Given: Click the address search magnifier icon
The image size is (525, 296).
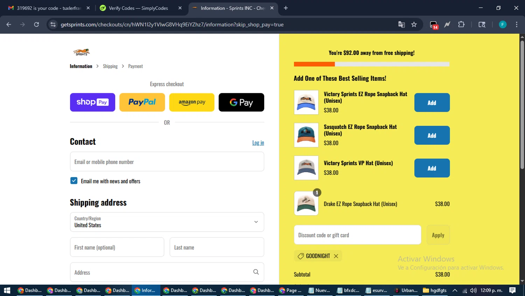Looking at the screenshot, I should [x=256, y=272].
